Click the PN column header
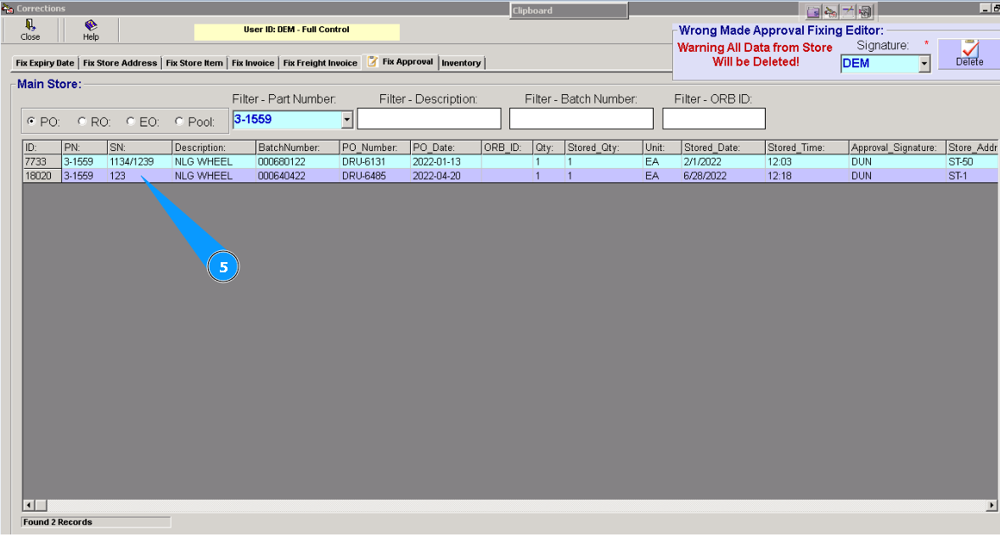Viewport: 1000px width, 537px height. pyautogui.click(x=84, y=148)
